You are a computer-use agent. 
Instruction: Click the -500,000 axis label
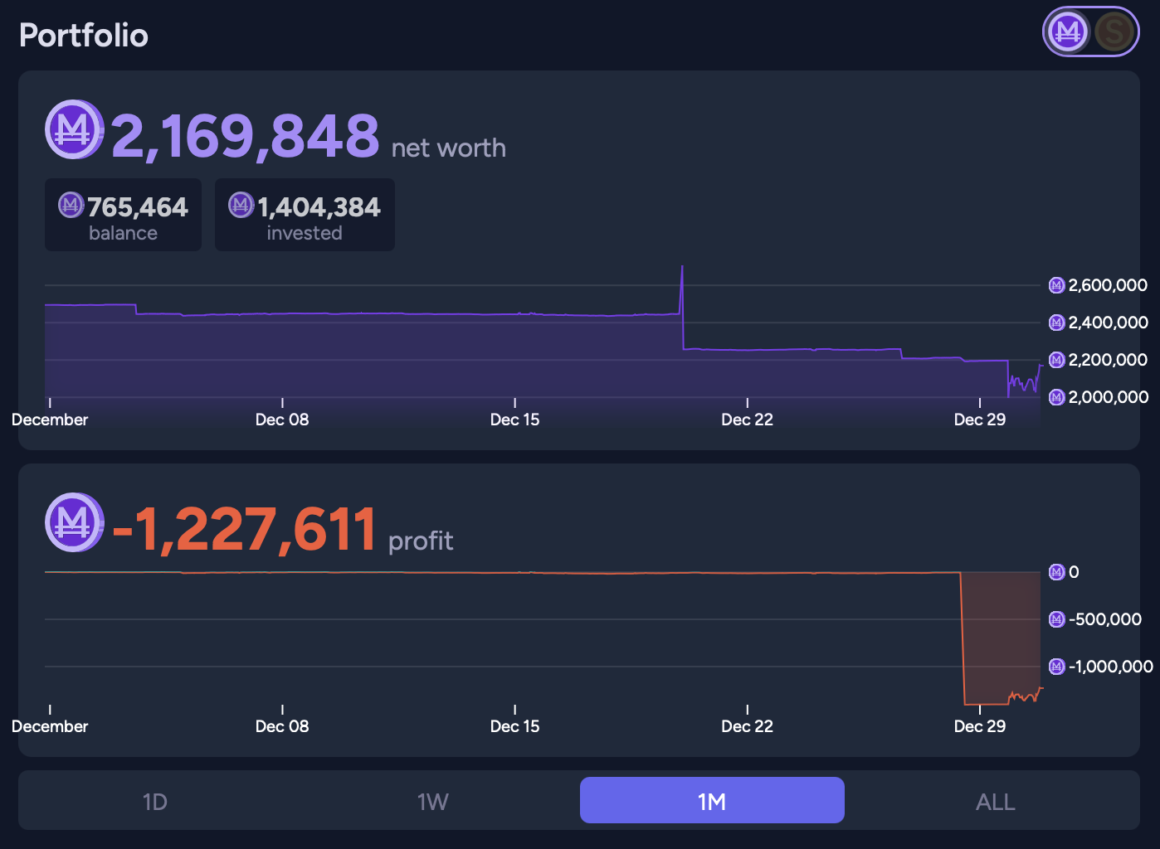(1105, 619)
